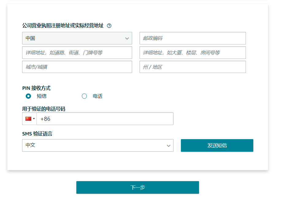Viewport: 295px width, 198px height.
Task: Click the dropdown arrow on country selector
Action: point(127,38)
